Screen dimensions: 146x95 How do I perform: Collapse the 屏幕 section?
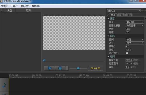(108, 19)
